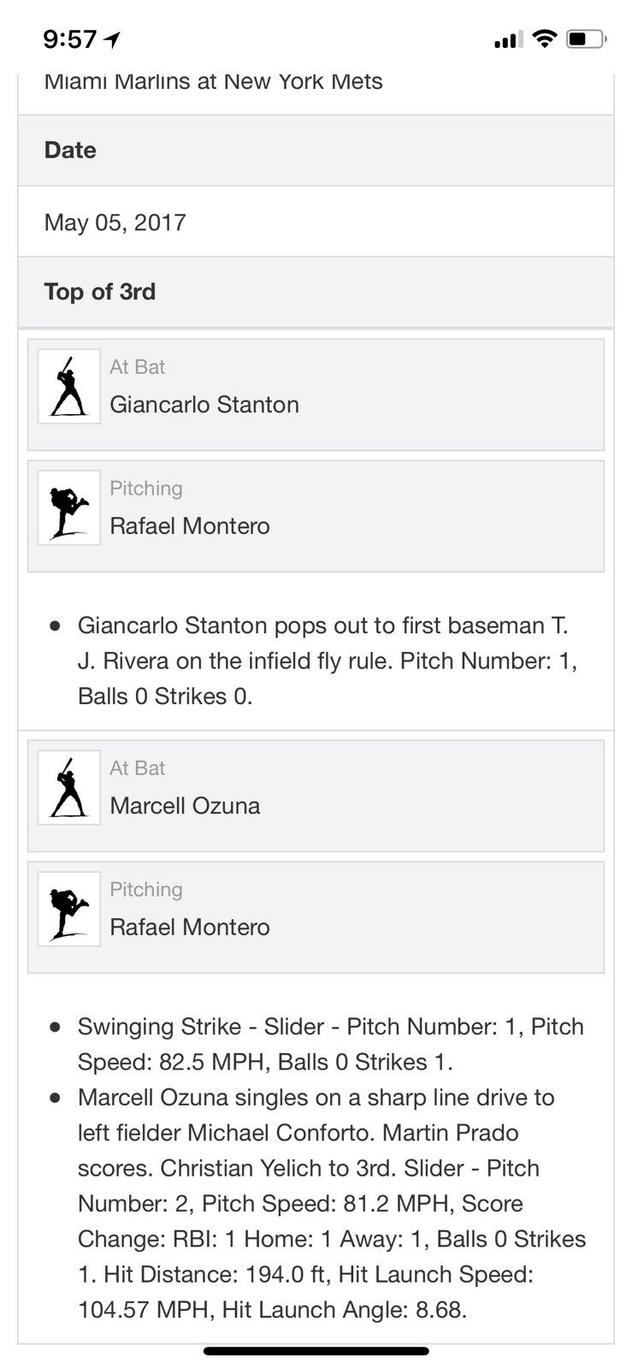The width and height of the screenshot is (632, 1369).
Task: Open the Giancarlo Stanton player name
Action: click(204, 405)
